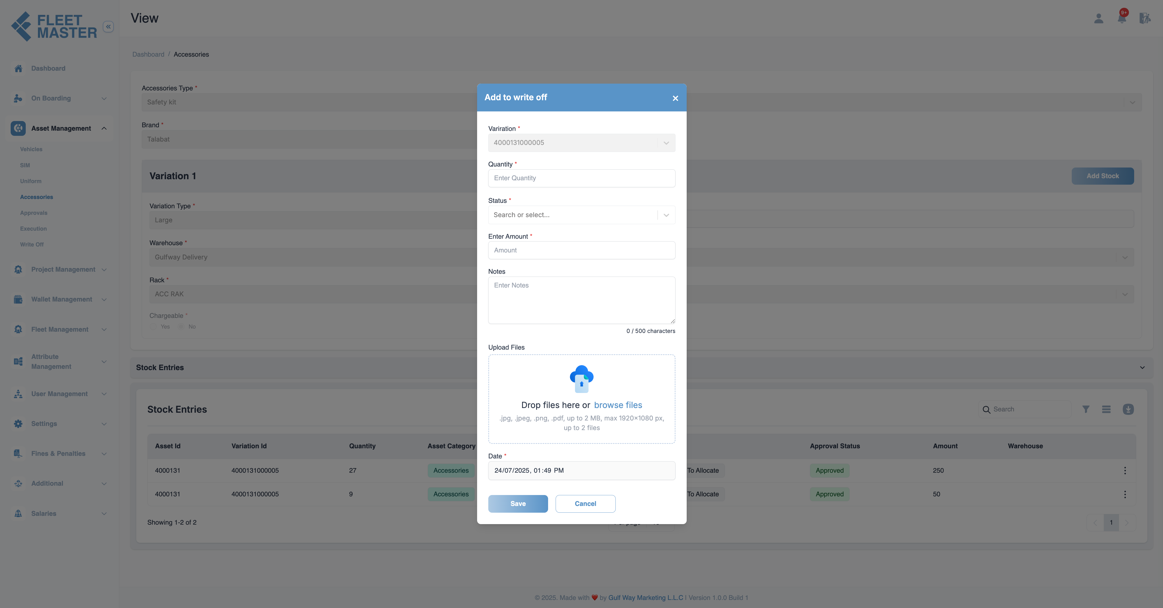Viewport: 1163px width, 608px height.
Task: Click the Notes text area
Action: pyautogui.click(x=581, y=300)
